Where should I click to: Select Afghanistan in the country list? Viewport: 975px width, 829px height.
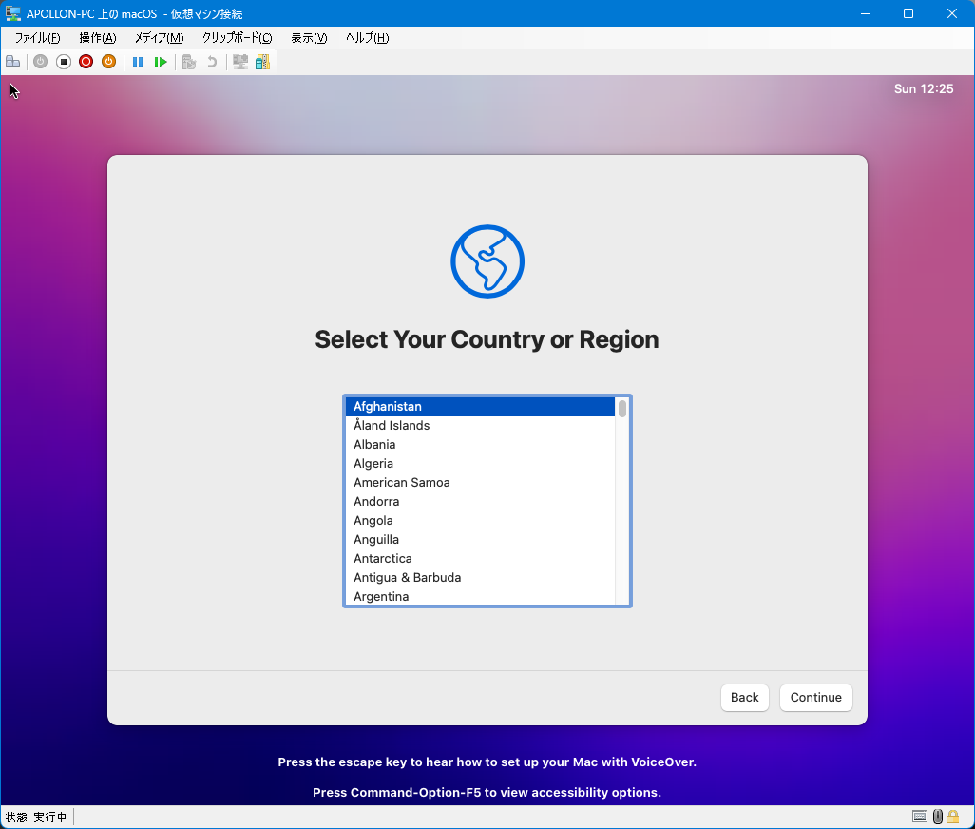point(480,407)
